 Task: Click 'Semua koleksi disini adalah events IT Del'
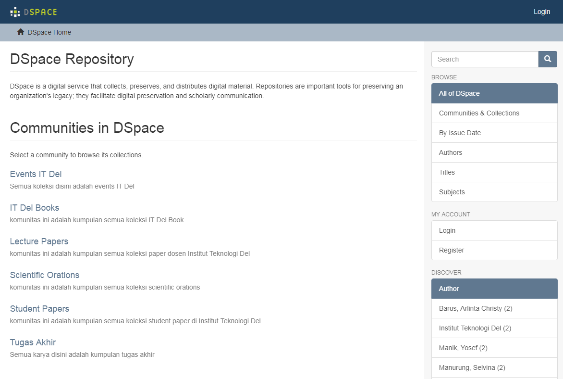[x=72, y=186]
